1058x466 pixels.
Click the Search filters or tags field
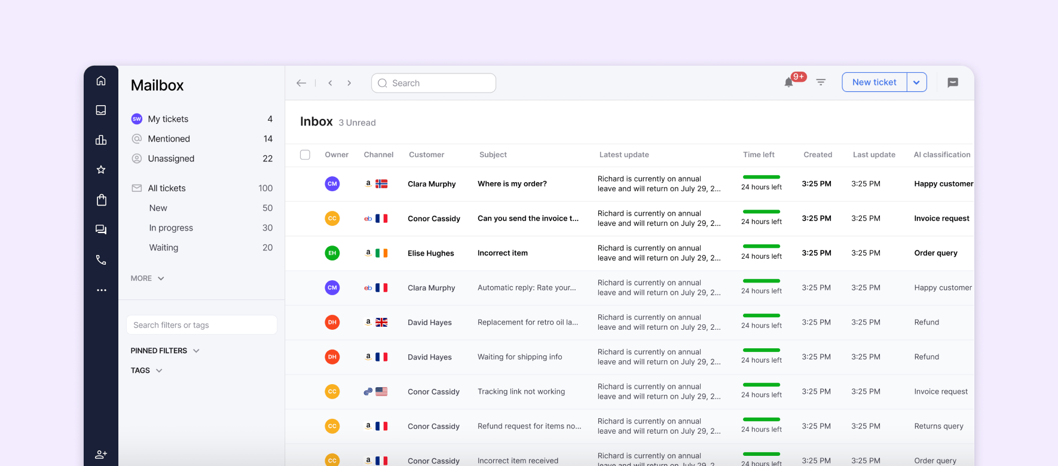click(x=201, y=325)
